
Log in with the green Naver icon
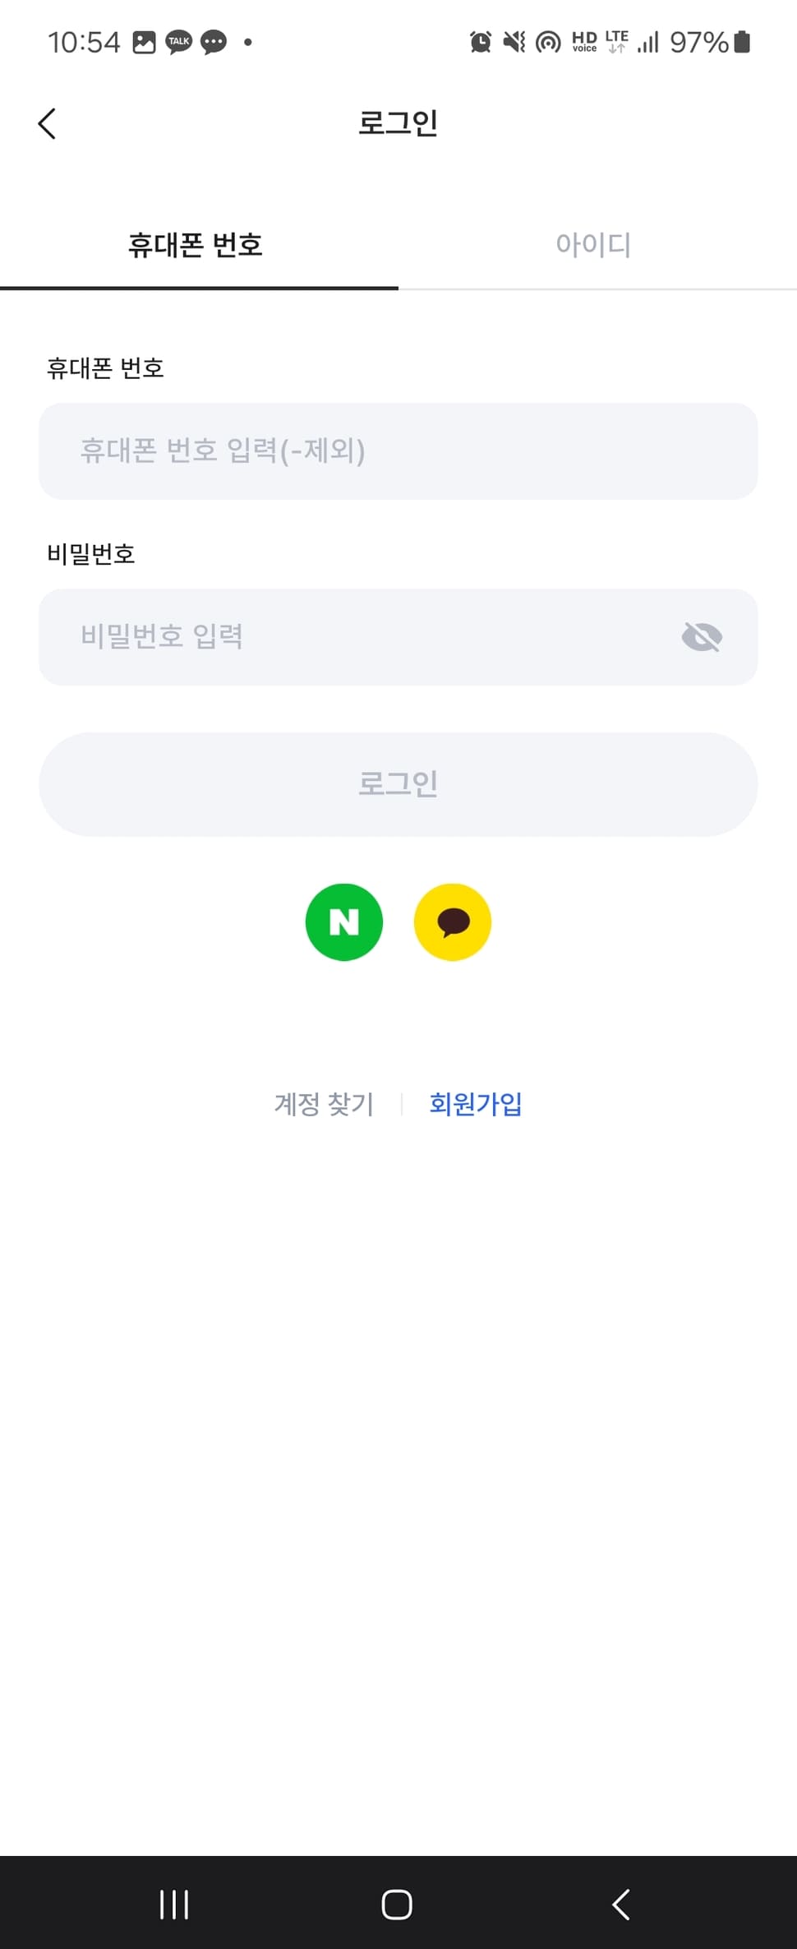343,921
